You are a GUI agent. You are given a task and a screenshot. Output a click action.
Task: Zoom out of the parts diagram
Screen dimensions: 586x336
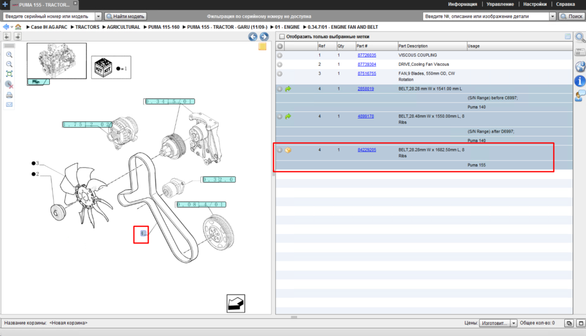click(9, 65)
